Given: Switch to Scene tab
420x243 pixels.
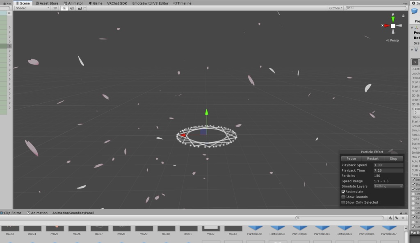Looking at the screenshot, I should click(x=23, y=3).
